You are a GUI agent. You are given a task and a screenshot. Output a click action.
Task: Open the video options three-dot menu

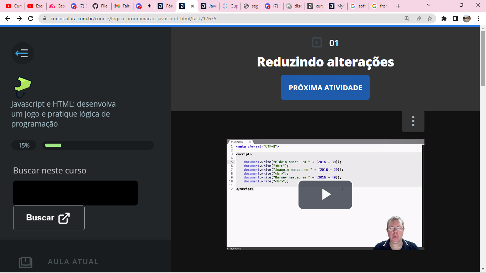pyautogui.click(x=413, y=121)
